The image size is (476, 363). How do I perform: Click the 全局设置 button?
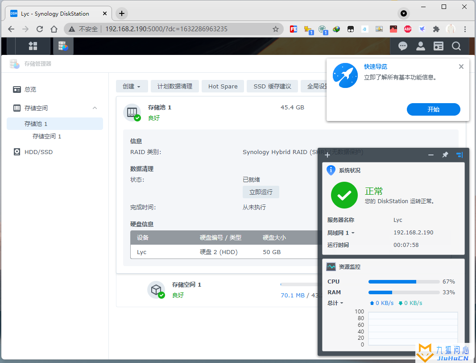(314, 86)
